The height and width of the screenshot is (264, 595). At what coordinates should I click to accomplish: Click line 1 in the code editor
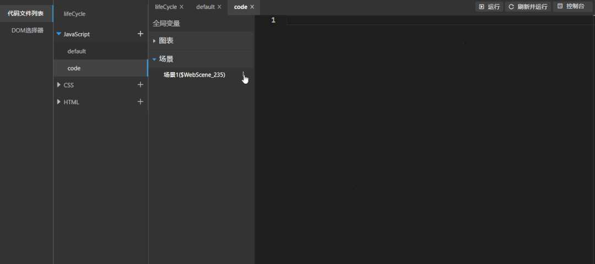pyautogui.click(x=440, y=20)
